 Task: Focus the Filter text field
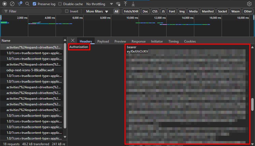point(32,11)
